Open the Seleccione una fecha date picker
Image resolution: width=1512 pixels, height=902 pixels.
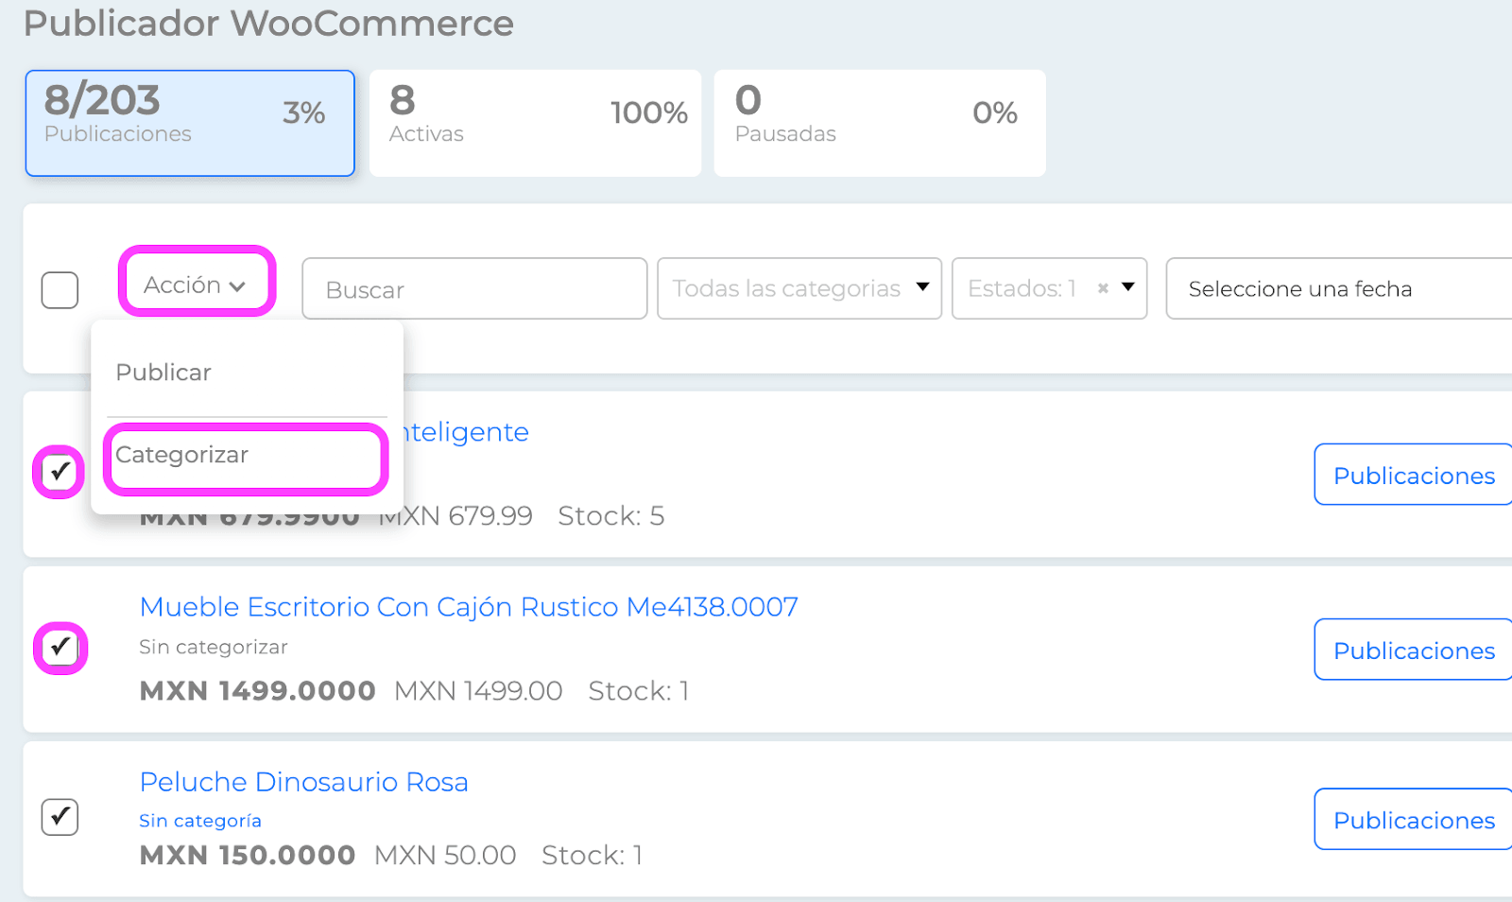click(x=1339, y=288)
